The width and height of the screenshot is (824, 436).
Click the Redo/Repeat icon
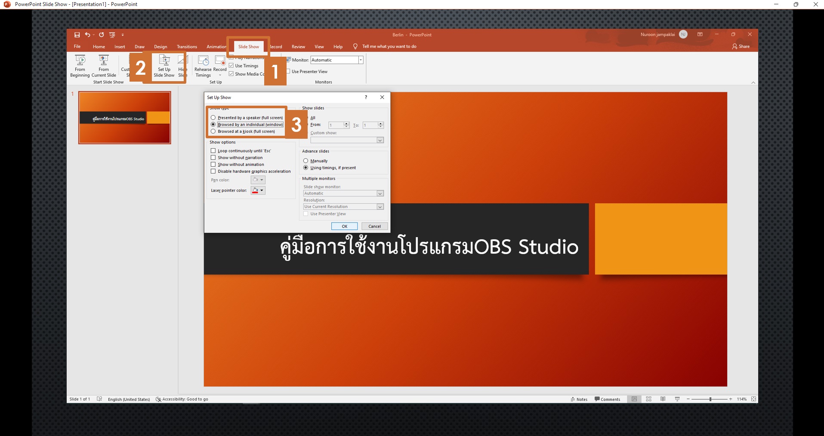(x=102, y=35)
